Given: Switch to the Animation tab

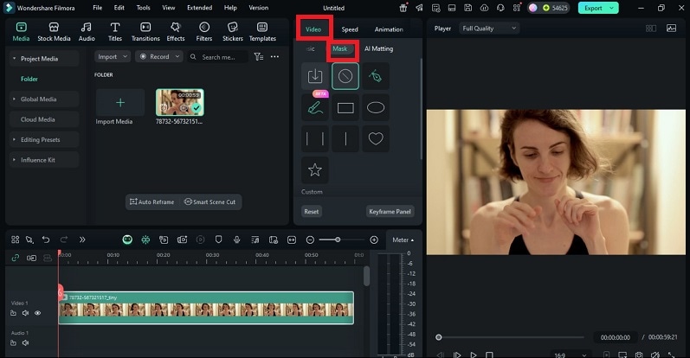Looking at the screenshot, I should 389,29.
